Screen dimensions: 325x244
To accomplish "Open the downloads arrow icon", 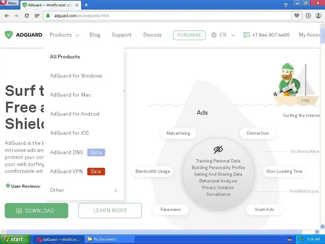I will point(308,16).
